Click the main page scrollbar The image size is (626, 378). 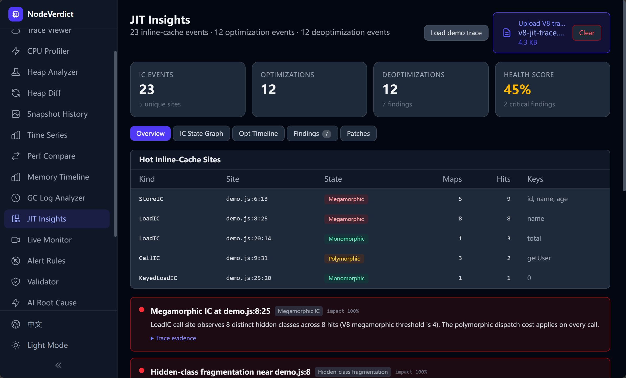[624, 96]
